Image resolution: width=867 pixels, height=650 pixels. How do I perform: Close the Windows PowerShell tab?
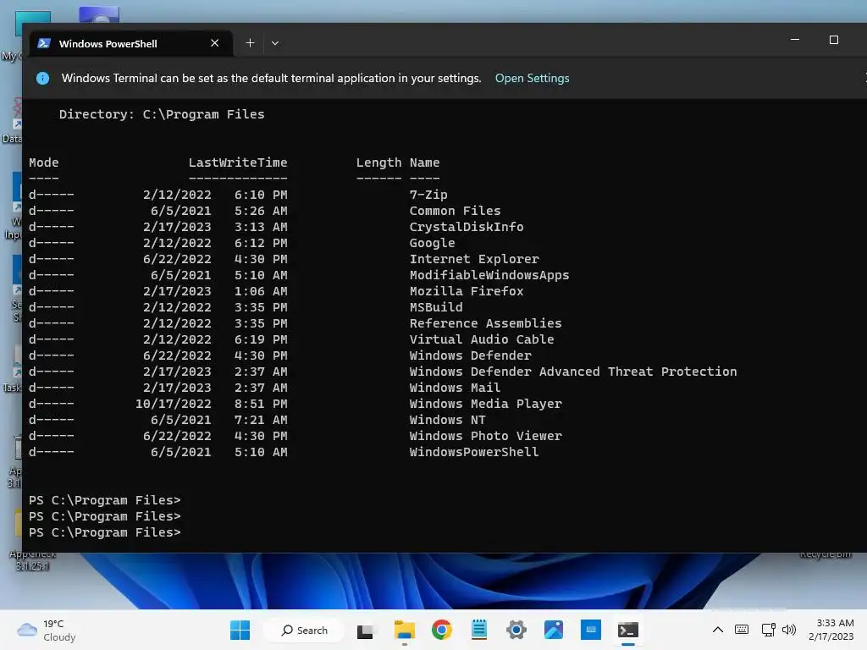[214, 43]
